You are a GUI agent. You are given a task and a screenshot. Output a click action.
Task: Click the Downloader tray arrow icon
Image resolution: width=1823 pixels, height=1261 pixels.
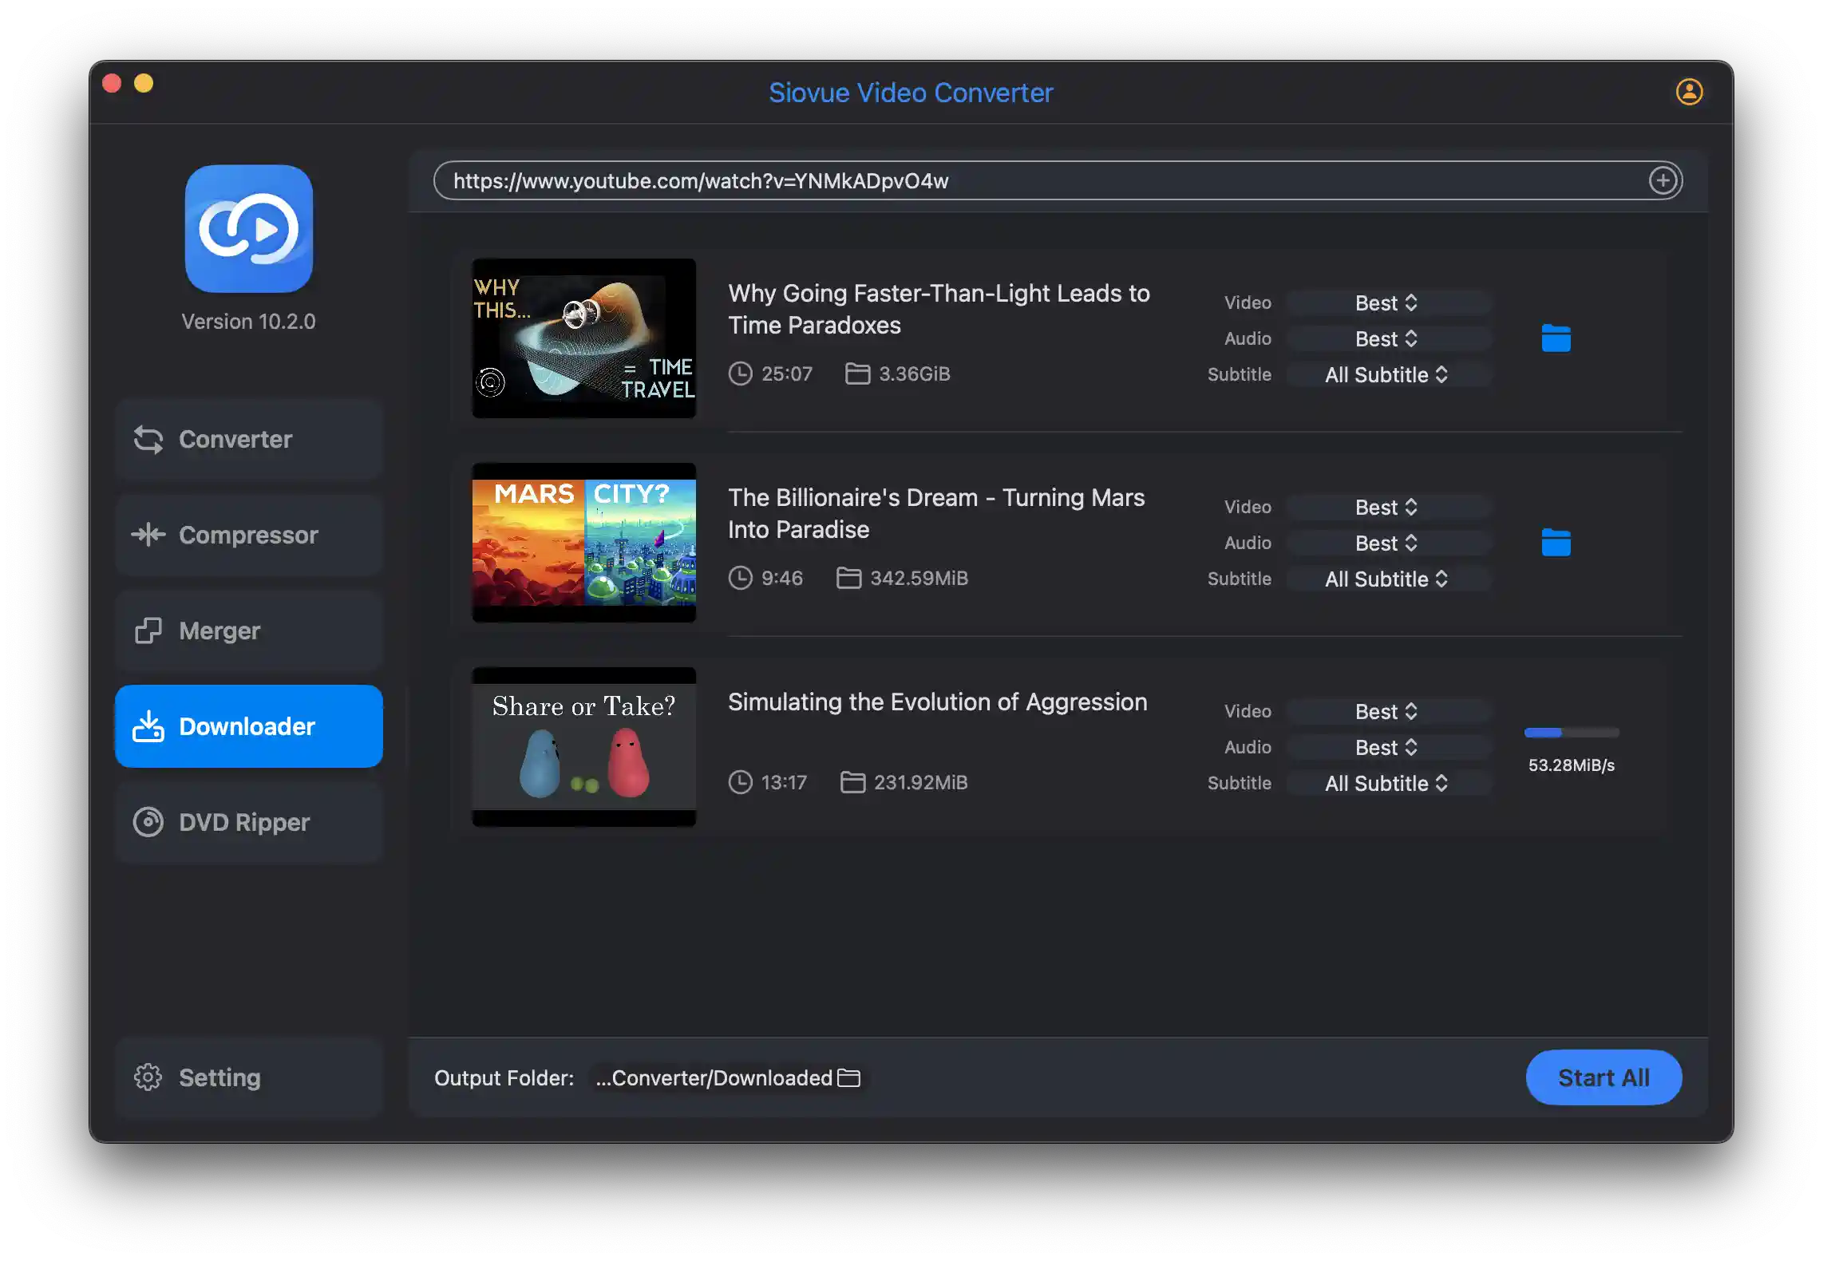148,726
